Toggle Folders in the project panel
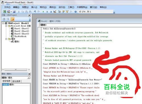Screen dimensions: 142x104 [x=12, y=19]
